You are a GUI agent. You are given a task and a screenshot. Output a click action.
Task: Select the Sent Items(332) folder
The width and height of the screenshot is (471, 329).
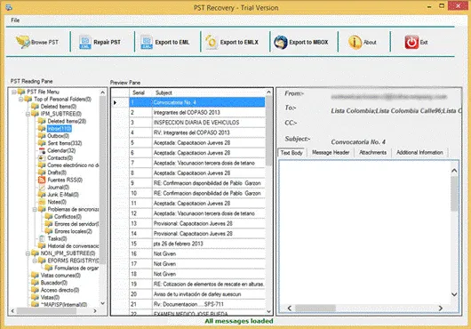(x=65, y=143)
